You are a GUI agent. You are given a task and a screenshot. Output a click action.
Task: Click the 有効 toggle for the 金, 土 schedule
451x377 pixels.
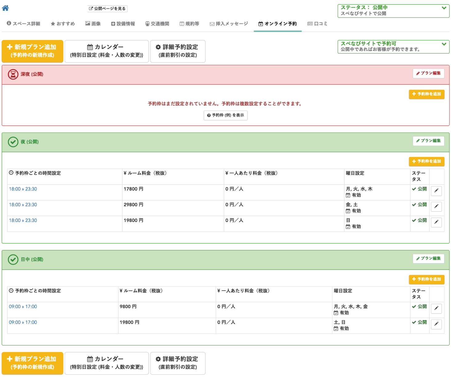click(x=354, y=211)
